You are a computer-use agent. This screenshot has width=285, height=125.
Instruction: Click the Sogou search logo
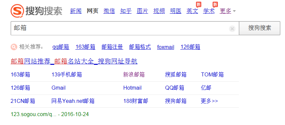tap(36, 11)
